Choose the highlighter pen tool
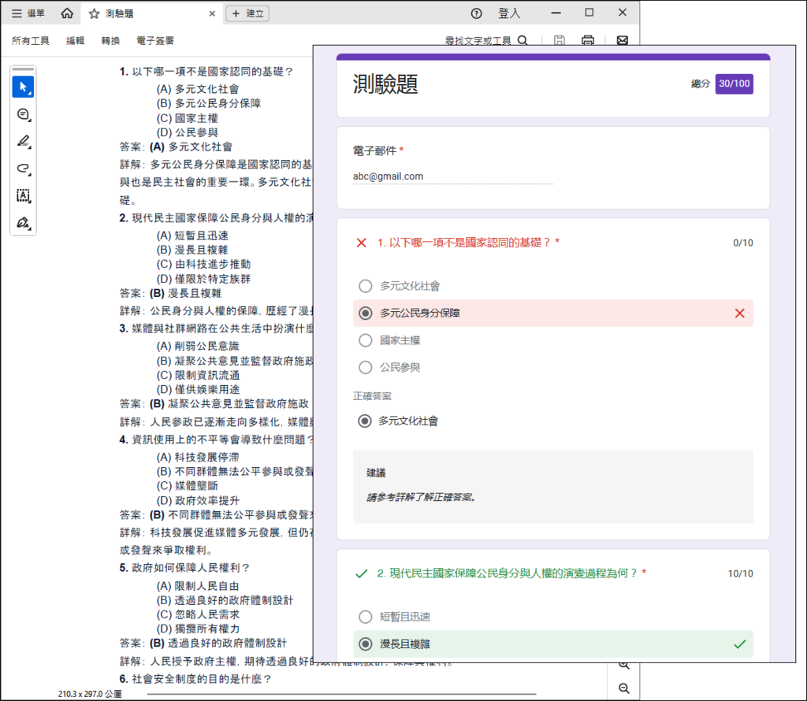The width and height of the screenshot is (807, 701). 23,142
